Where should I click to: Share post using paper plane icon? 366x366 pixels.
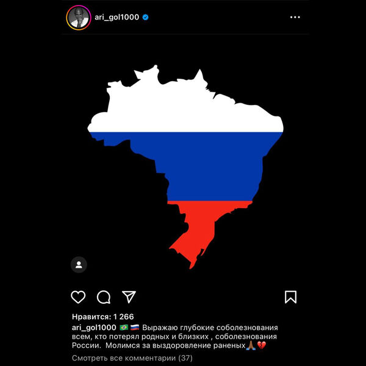(129, 297)
